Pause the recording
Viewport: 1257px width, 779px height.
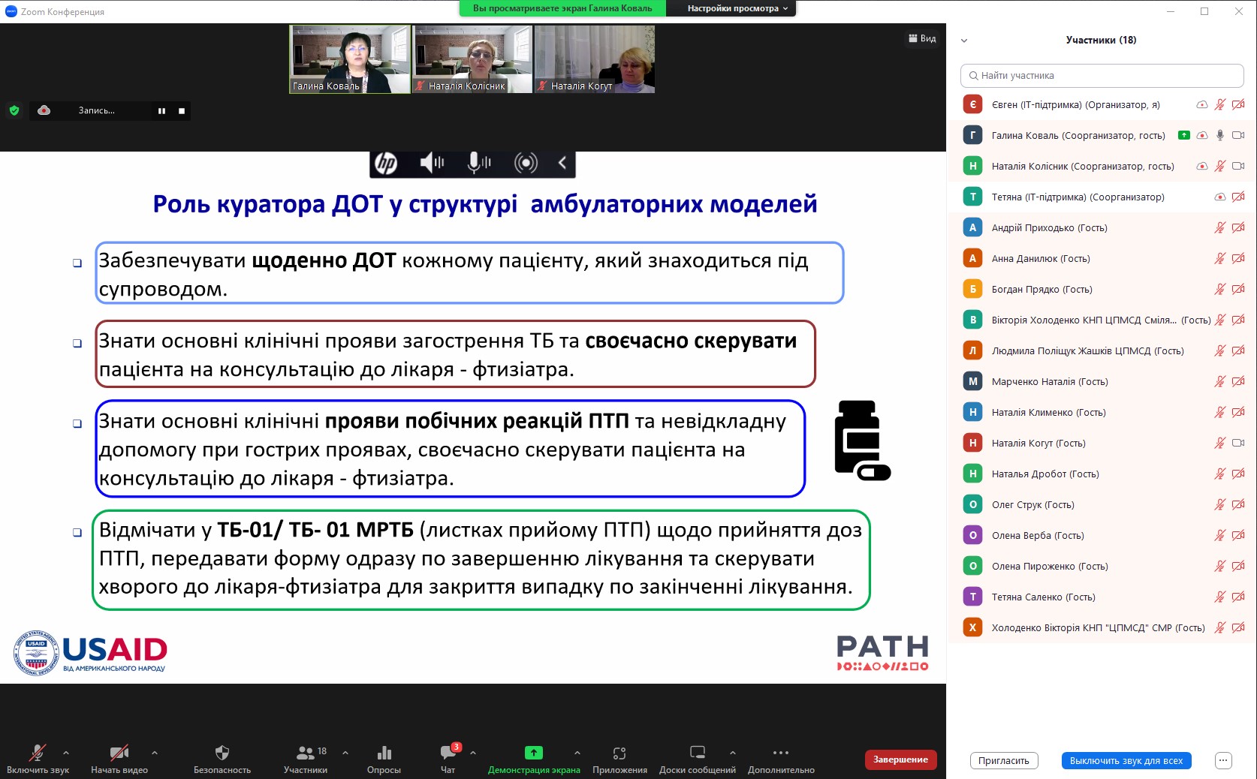(161, 111)
